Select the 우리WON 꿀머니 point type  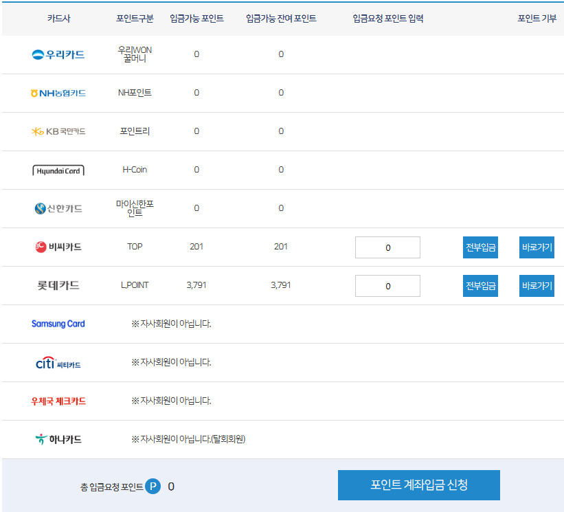tap(135, 54)
